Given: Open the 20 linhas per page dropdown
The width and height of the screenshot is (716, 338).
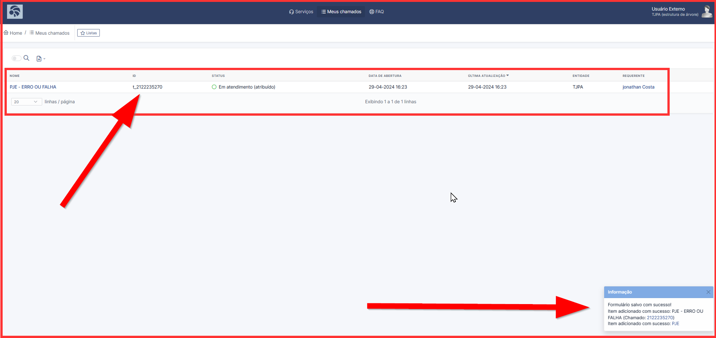Looking at the screenshot, I should [26, 102].
